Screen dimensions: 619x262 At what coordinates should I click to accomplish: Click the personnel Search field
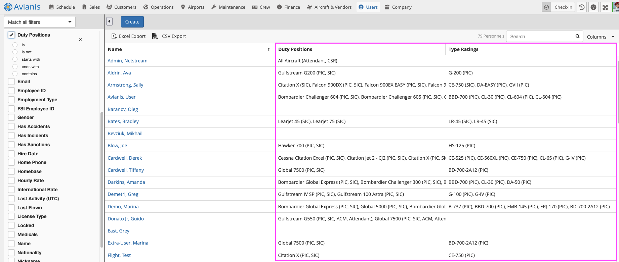pos(539,36)
